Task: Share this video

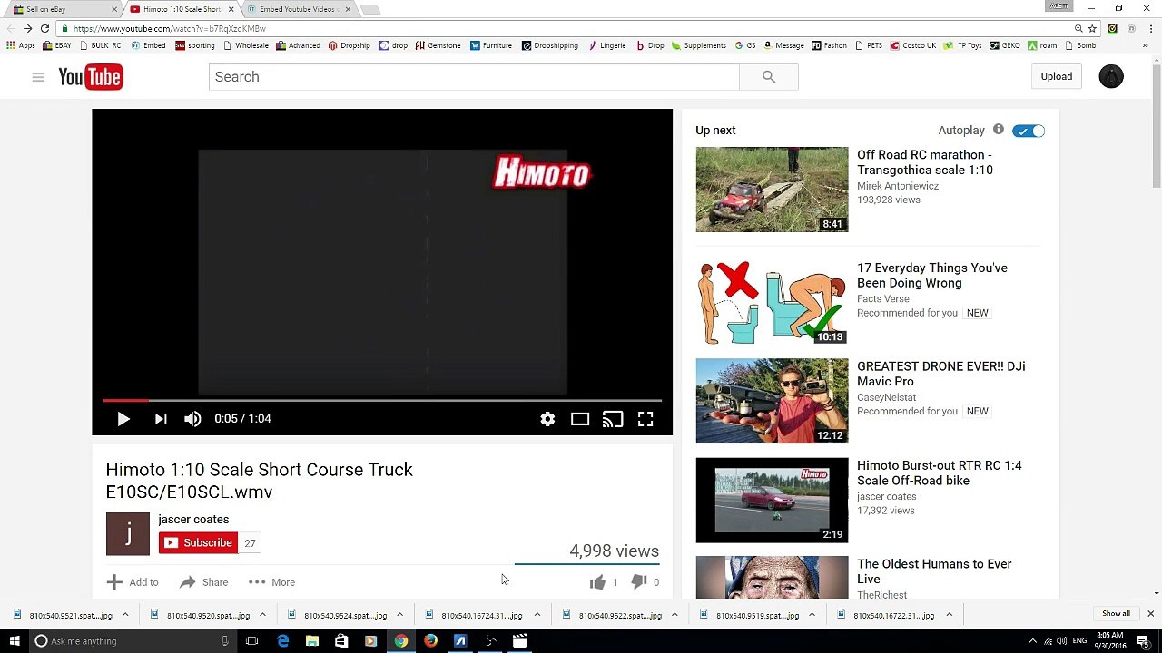Action: click(x=204, y=582)
